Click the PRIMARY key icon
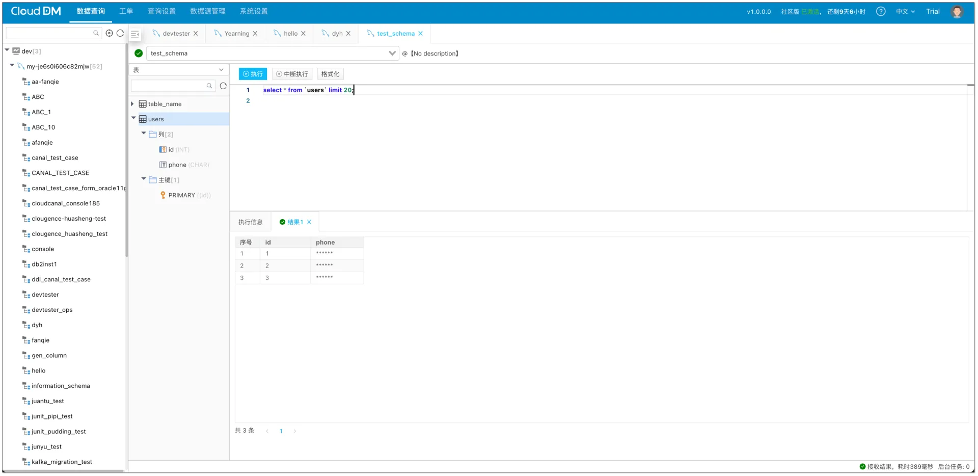This screenshot has height=476, width=978. coord(163,195)
